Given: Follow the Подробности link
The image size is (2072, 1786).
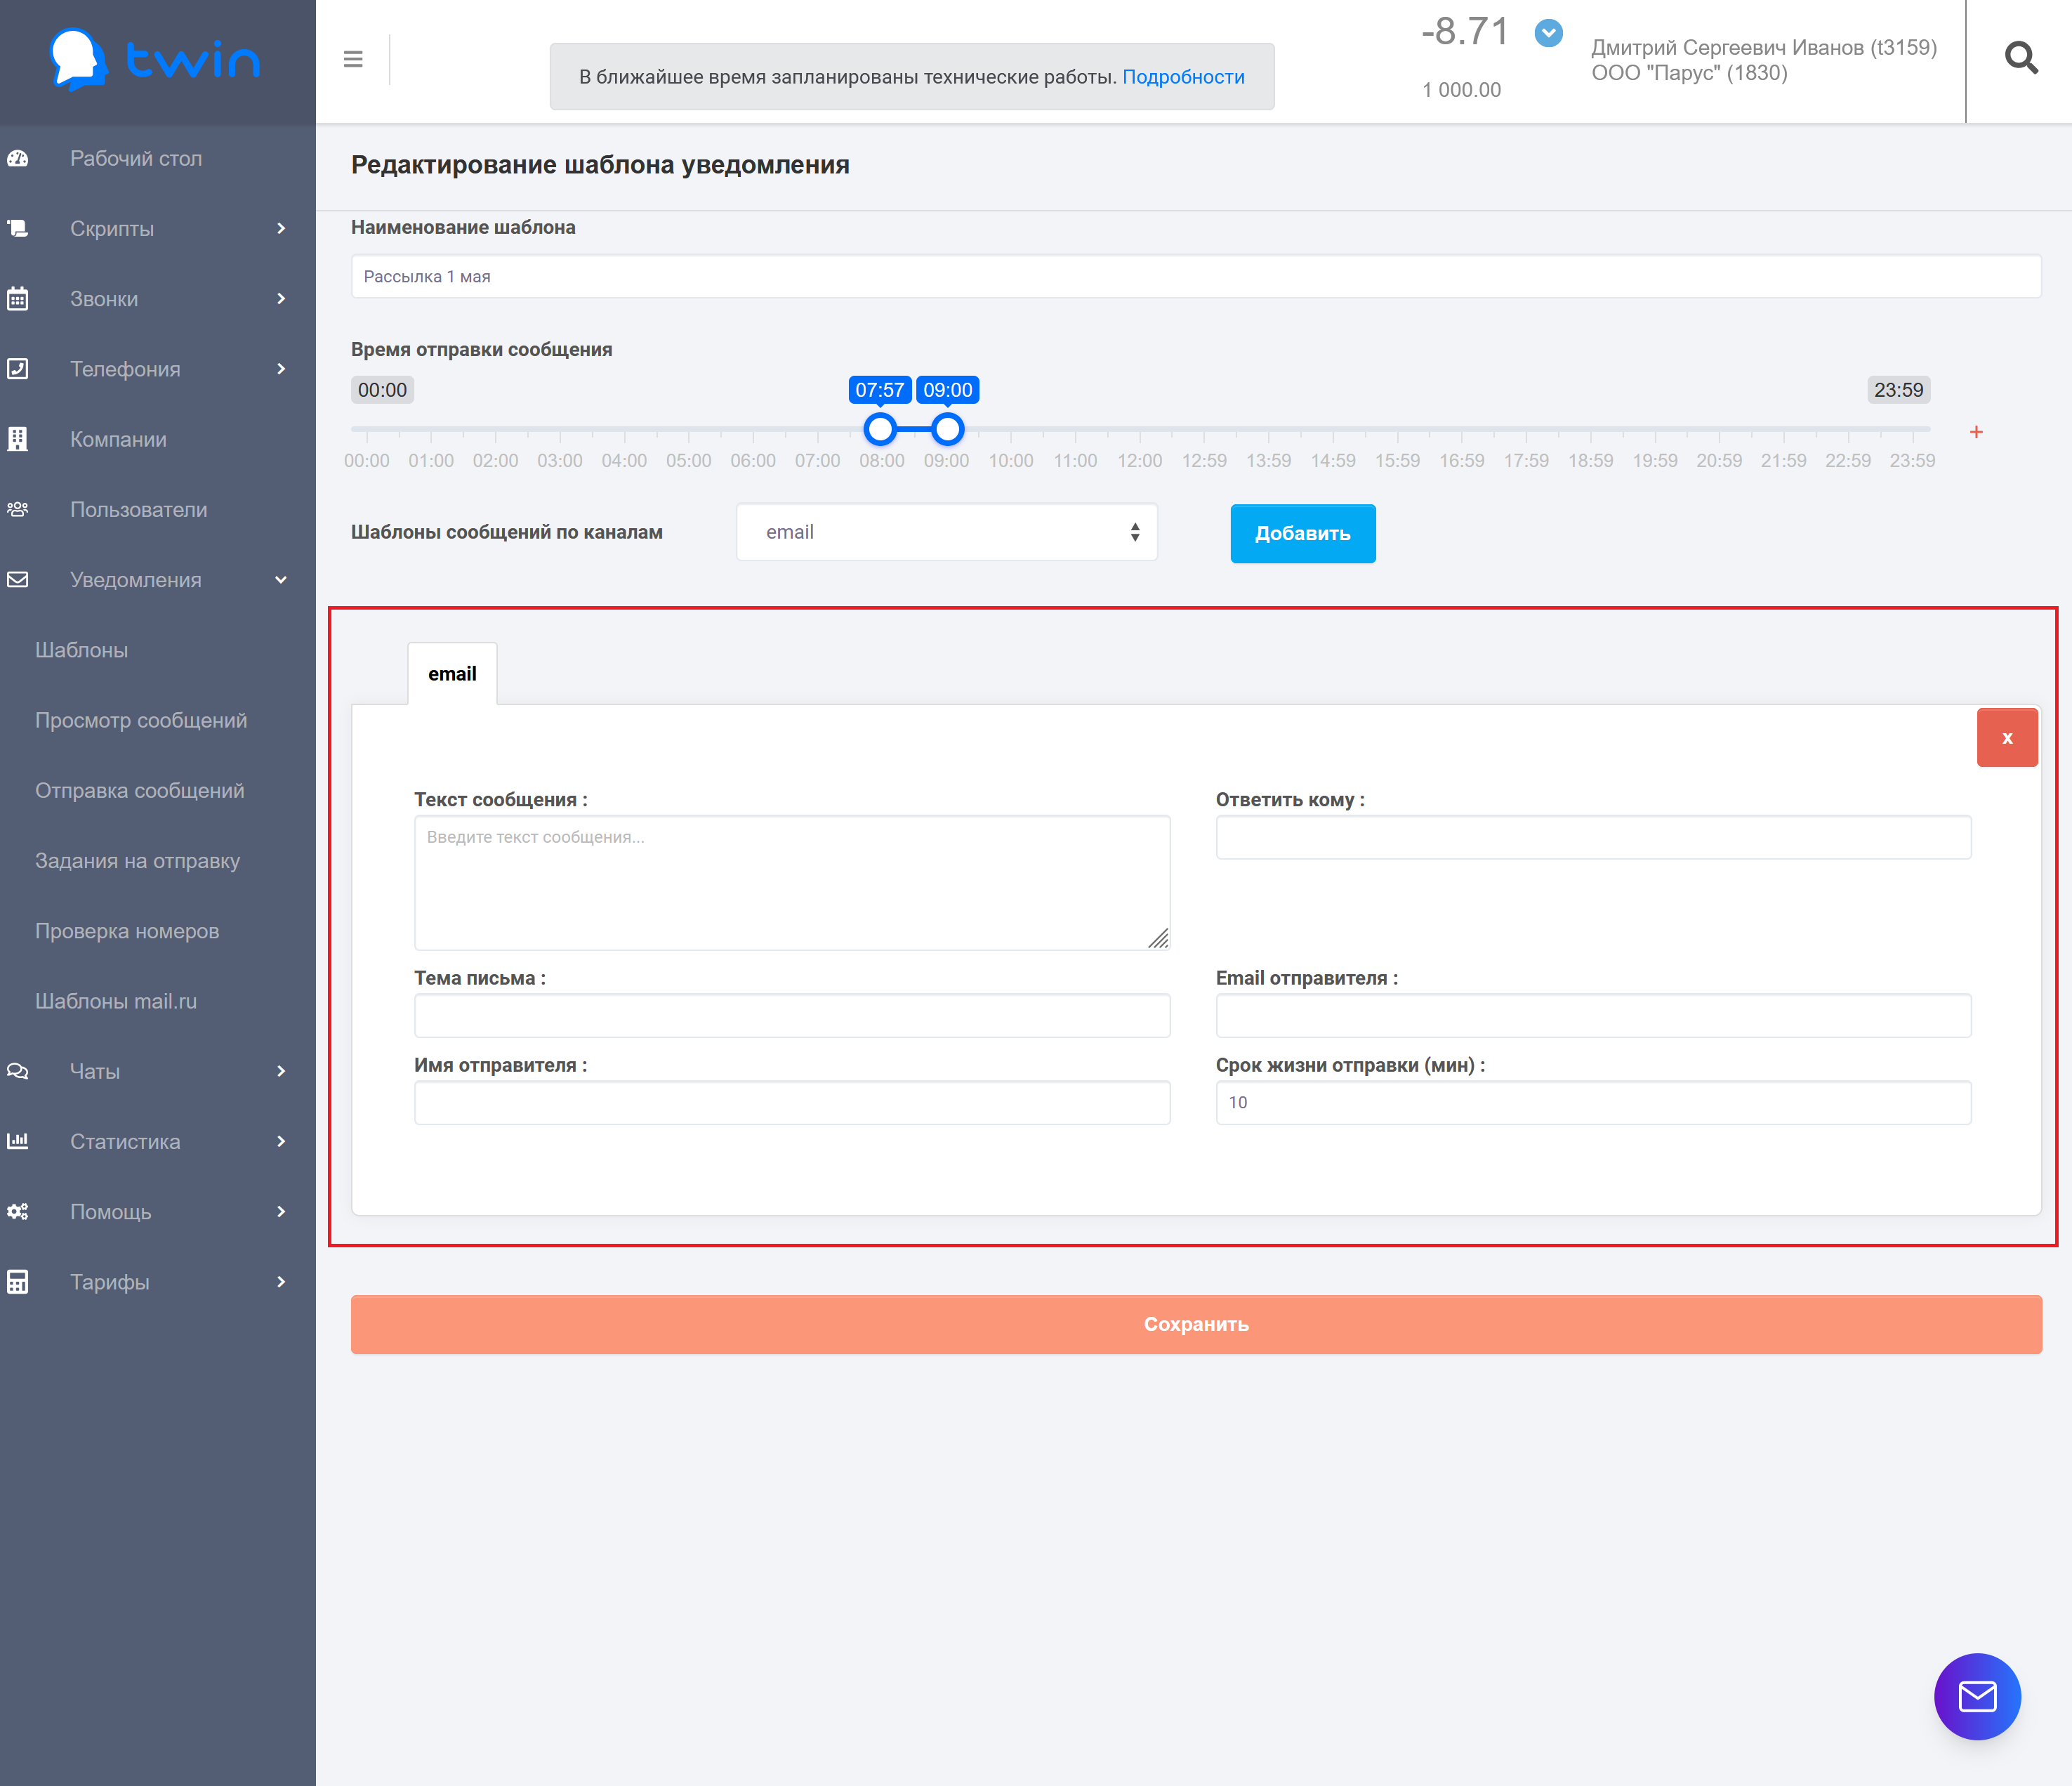Looking at the screenshot, I should [1183, 77].
